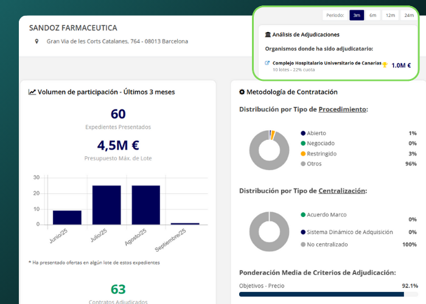Select the 24m period button

(408, 15)
